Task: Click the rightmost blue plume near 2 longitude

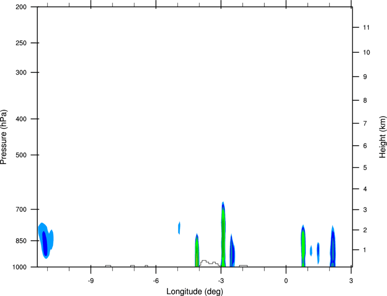Action: [x=333, y=247]
